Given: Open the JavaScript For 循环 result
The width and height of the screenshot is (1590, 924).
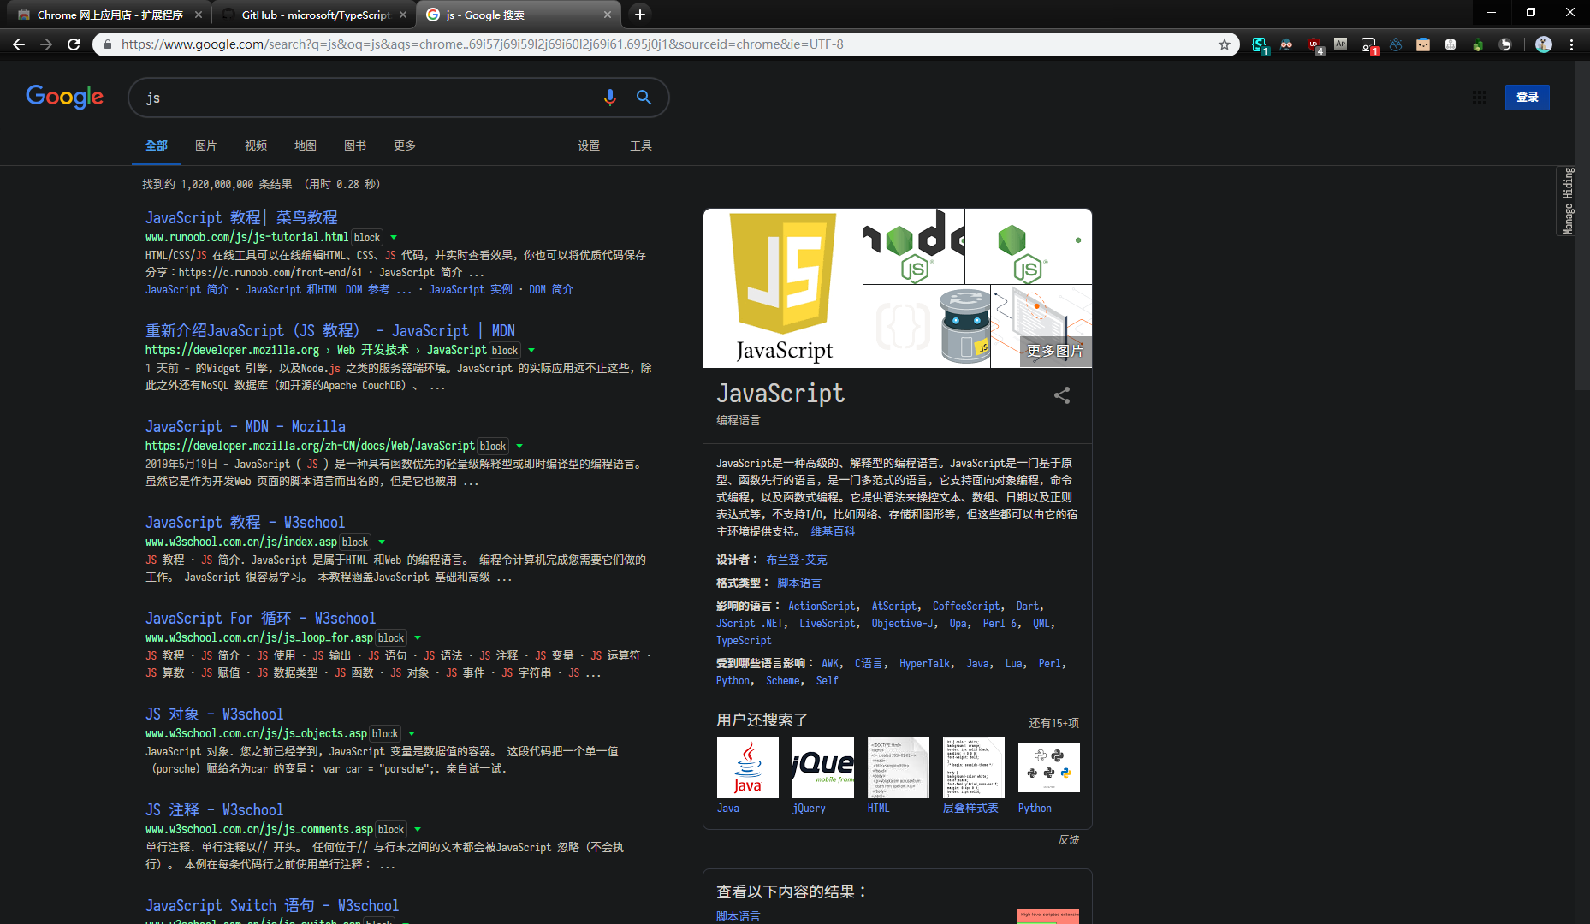Looking at the screenshot, I should click(x=260, y=618).
